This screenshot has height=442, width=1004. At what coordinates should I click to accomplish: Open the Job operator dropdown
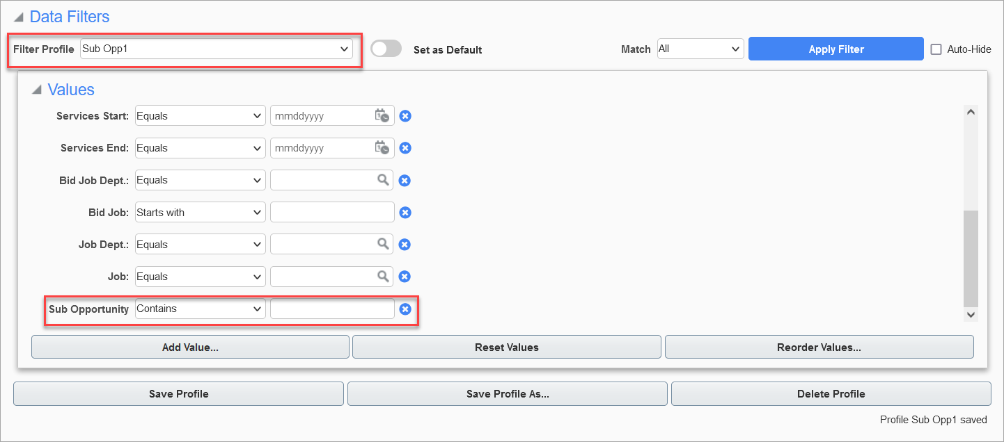click(200, 276)
